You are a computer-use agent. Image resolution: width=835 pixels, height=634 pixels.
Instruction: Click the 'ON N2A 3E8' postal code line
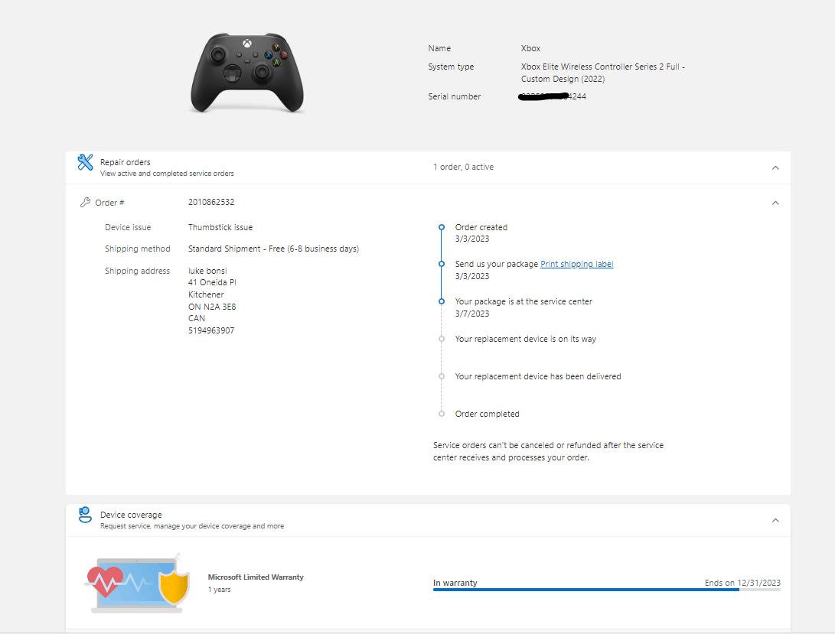pos(212,307)
